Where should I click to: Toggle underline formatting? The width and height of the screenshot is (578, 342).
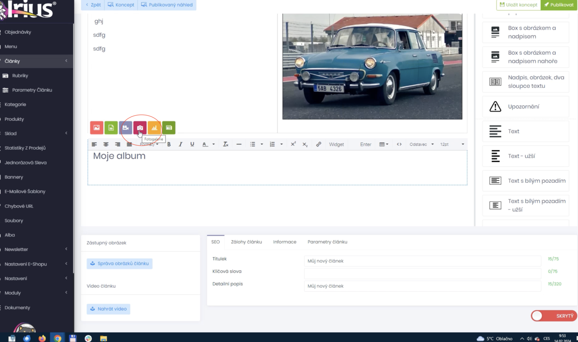(192, 144)
